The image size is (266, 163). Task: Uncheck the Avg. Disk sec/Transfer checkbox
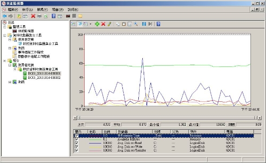click(x=77, y=151)
